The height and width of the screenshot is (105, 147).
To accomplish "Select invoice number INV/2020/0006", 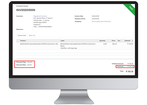I will pyautogui.click(x=26, y=10).
